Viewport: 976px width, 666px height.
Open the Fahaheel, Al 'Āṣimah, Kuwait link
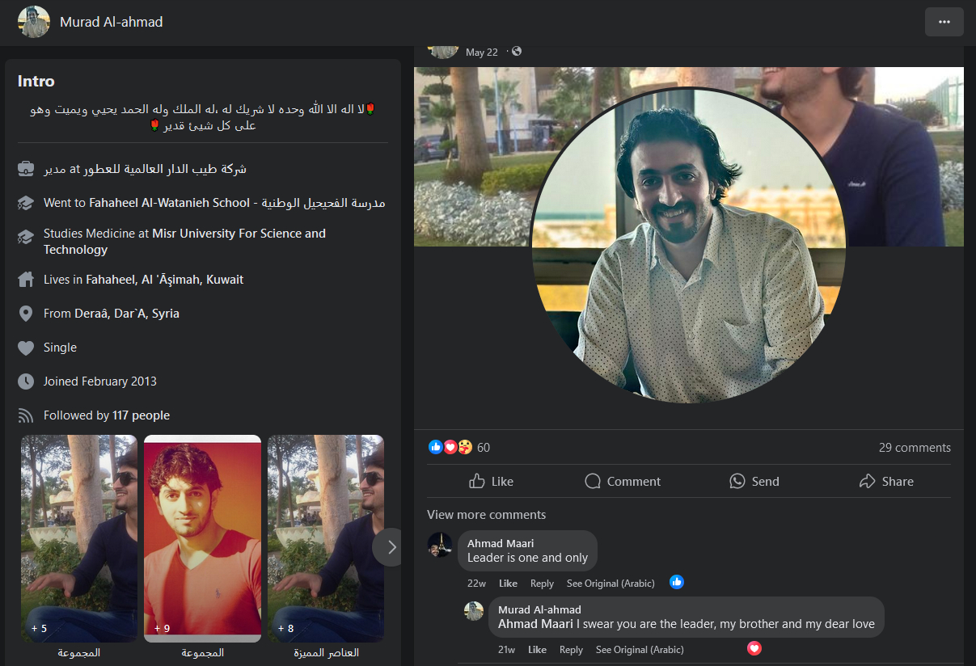[165, 280]
